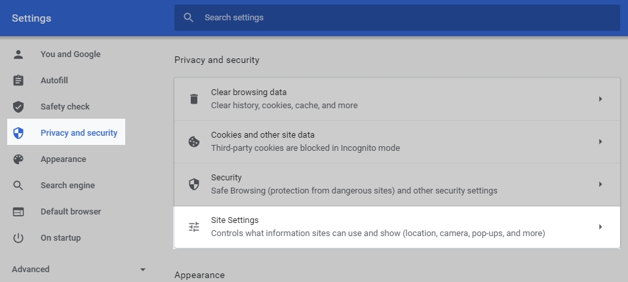628x282 pixels.
Task: Click the You and Google person icon
Action: point(18,54)
